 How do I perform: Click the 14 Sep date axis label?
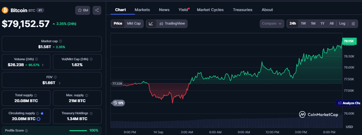[158, 132]
